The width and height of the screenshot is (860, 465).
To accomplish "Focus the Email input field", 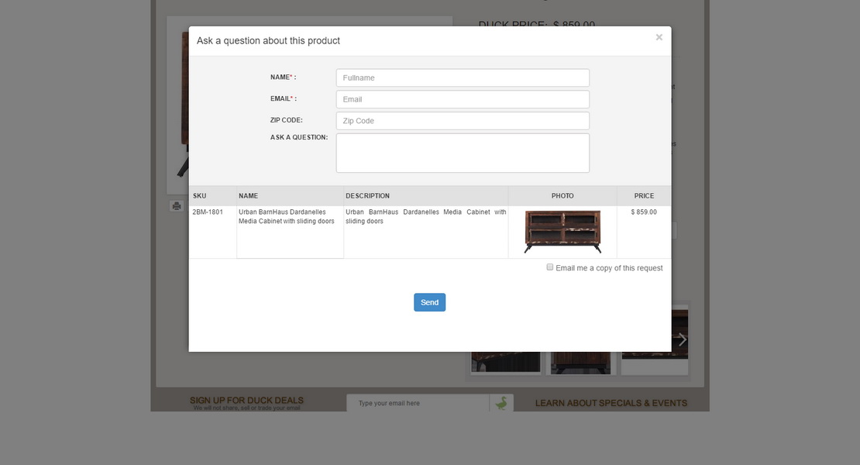I will (x=463, y=99).
